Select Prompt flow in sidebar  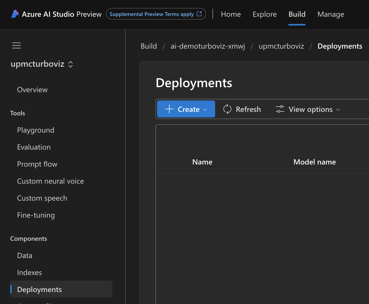[x=37, y=164]
